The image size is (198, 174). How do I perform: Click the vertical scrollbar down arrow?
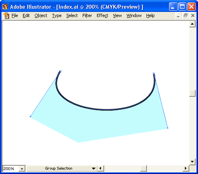(192, 162)
